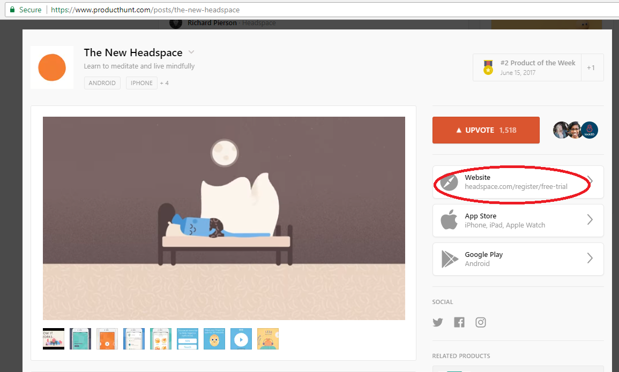Open the dropdown arrow beside The New Headspace
619x372 pixels.
tap(191, 52)
